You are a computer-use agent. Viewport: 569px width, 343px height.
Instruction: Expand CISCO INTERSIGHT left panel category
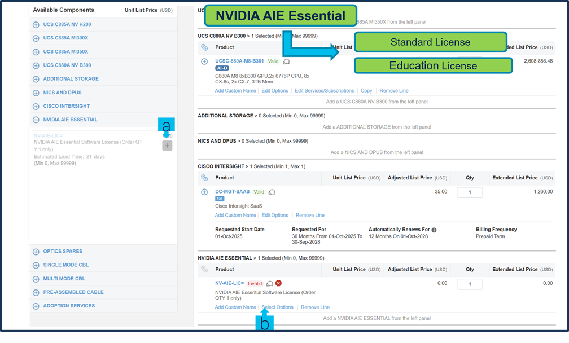[x=36, y=106]
